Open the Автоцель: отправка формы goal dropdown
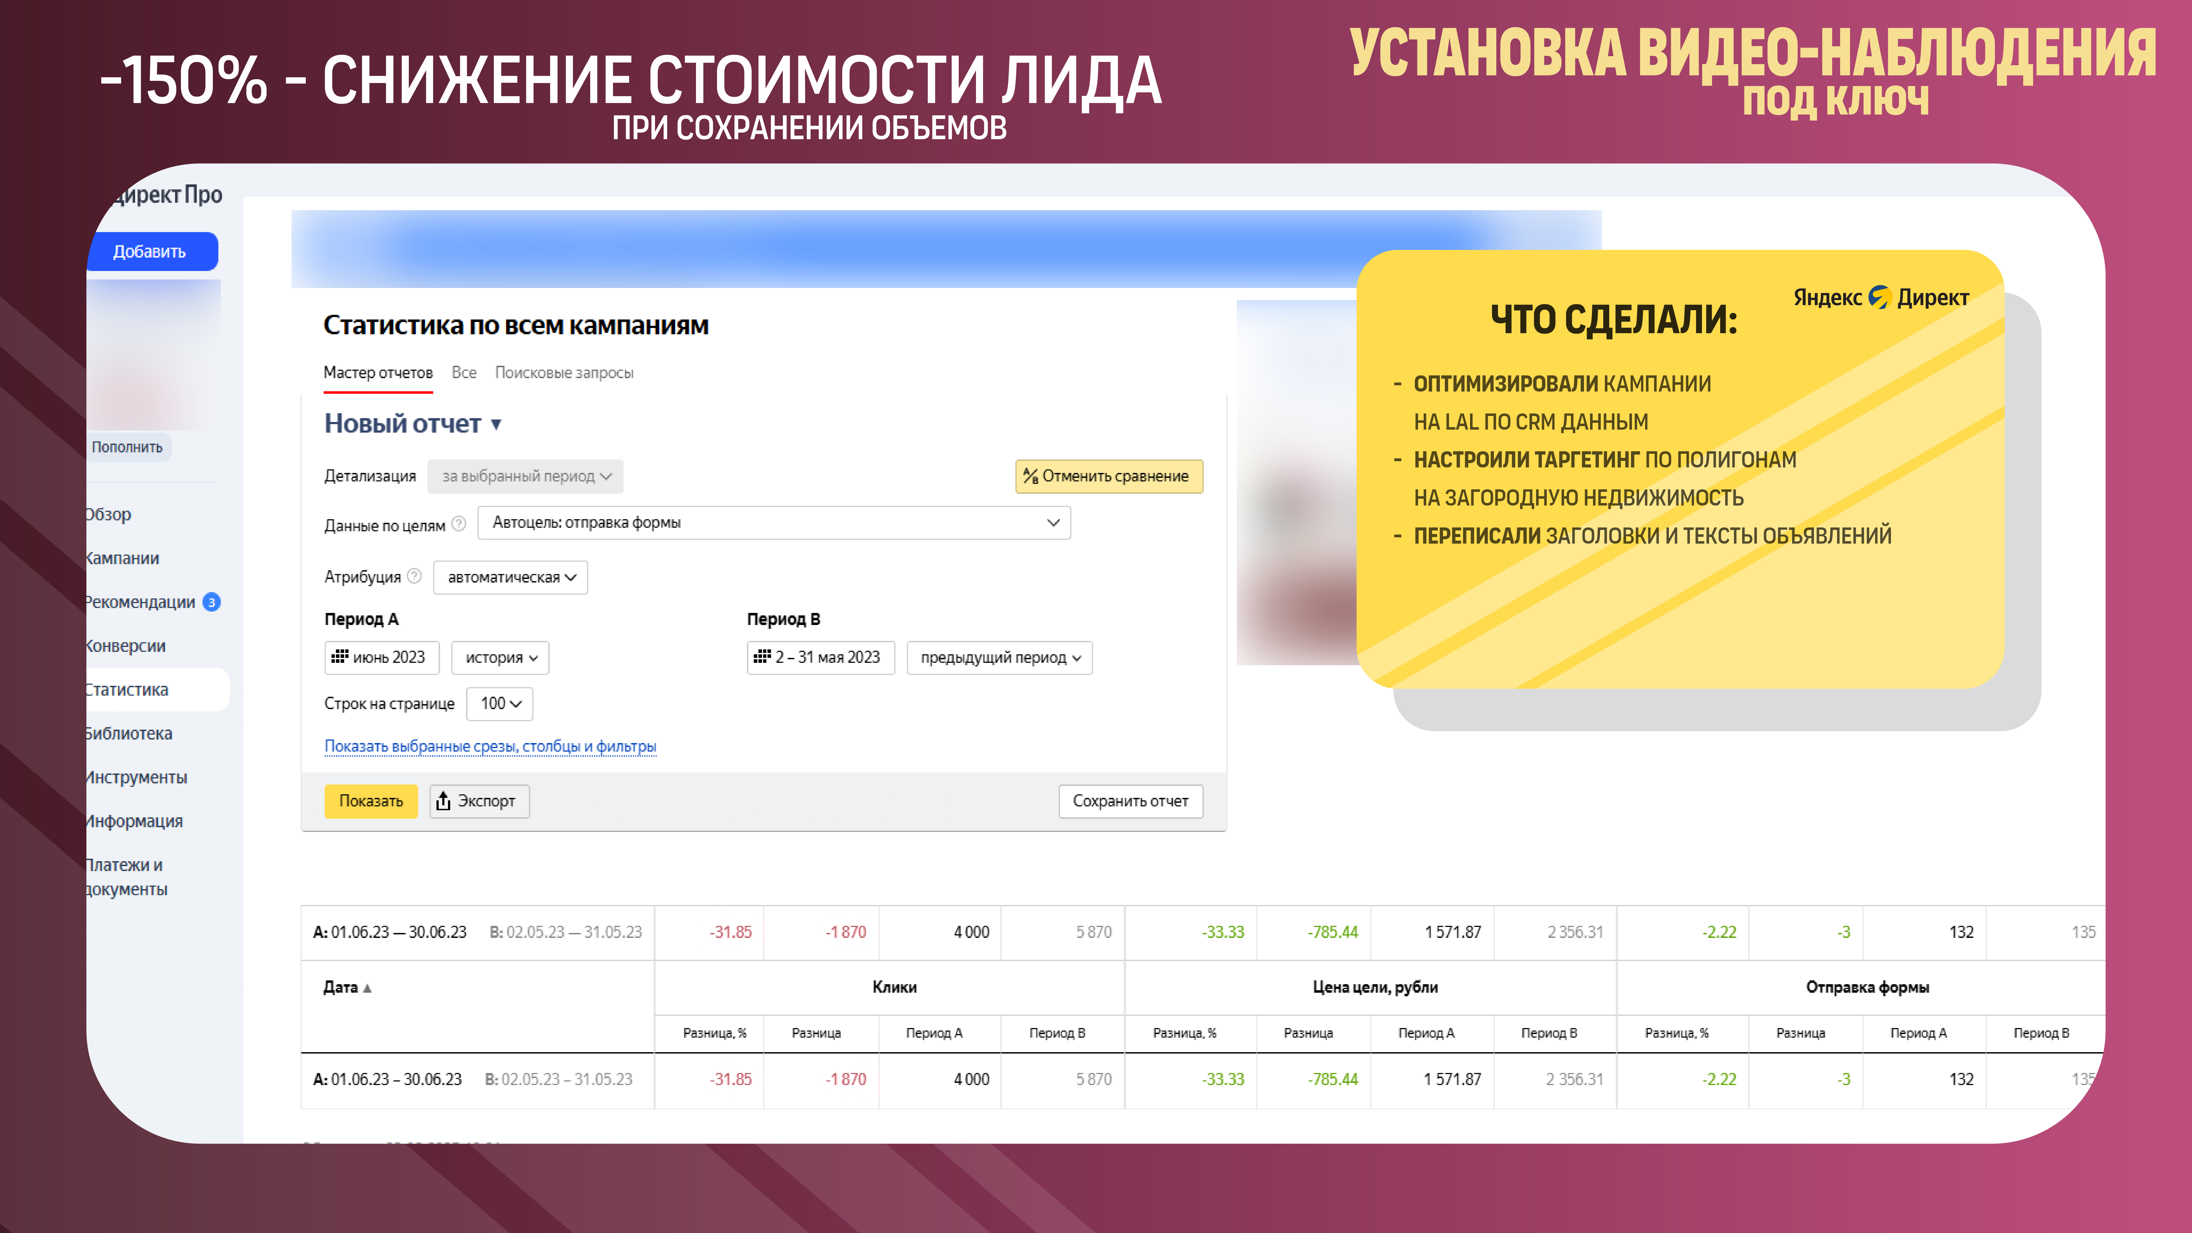This screenshot has width=2192, height=1233. point(774,523)
